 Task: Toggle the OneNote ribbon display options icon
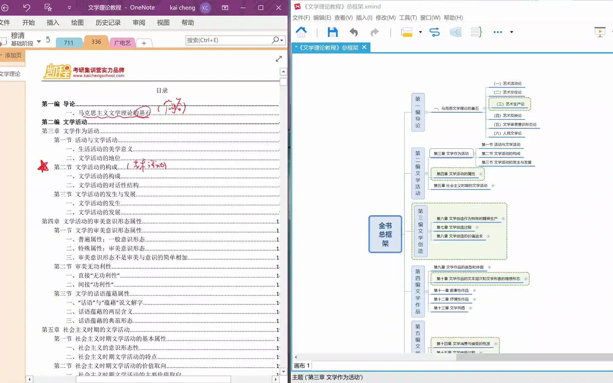tap(225, 7)
